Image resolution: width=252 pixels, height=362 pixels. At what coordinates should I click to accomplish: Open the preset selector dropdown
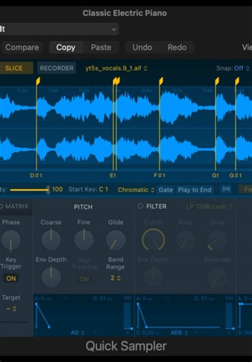59,29
